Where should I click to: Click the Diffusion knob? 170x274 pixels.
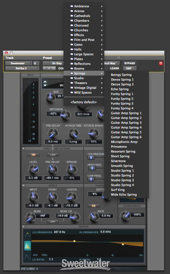pos(65,115)
